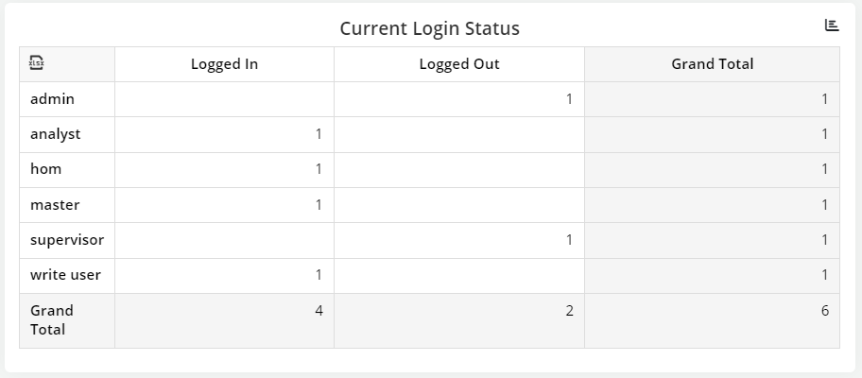Click the XLSX export icon
862x378 pixels.
[37, 63]
